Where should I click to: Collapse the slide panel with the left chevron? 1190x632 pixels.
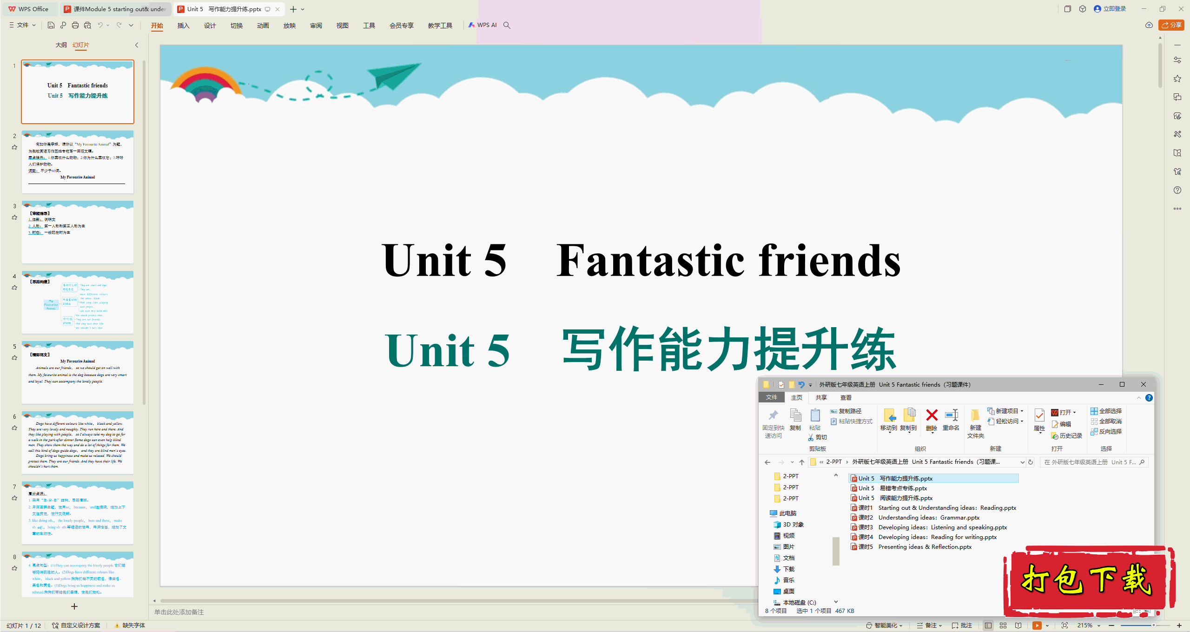(x=137, y=45)
